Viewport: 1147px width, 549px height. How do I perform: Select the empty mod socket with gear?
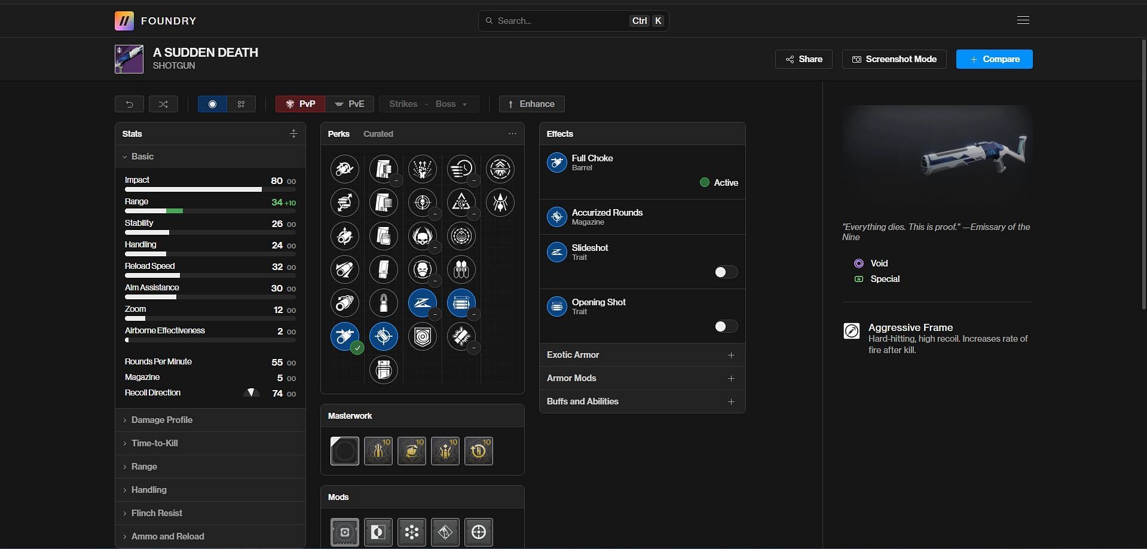345,532
